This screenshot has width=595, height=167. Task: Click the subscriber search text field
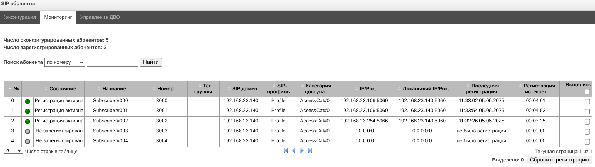point(112,62)
